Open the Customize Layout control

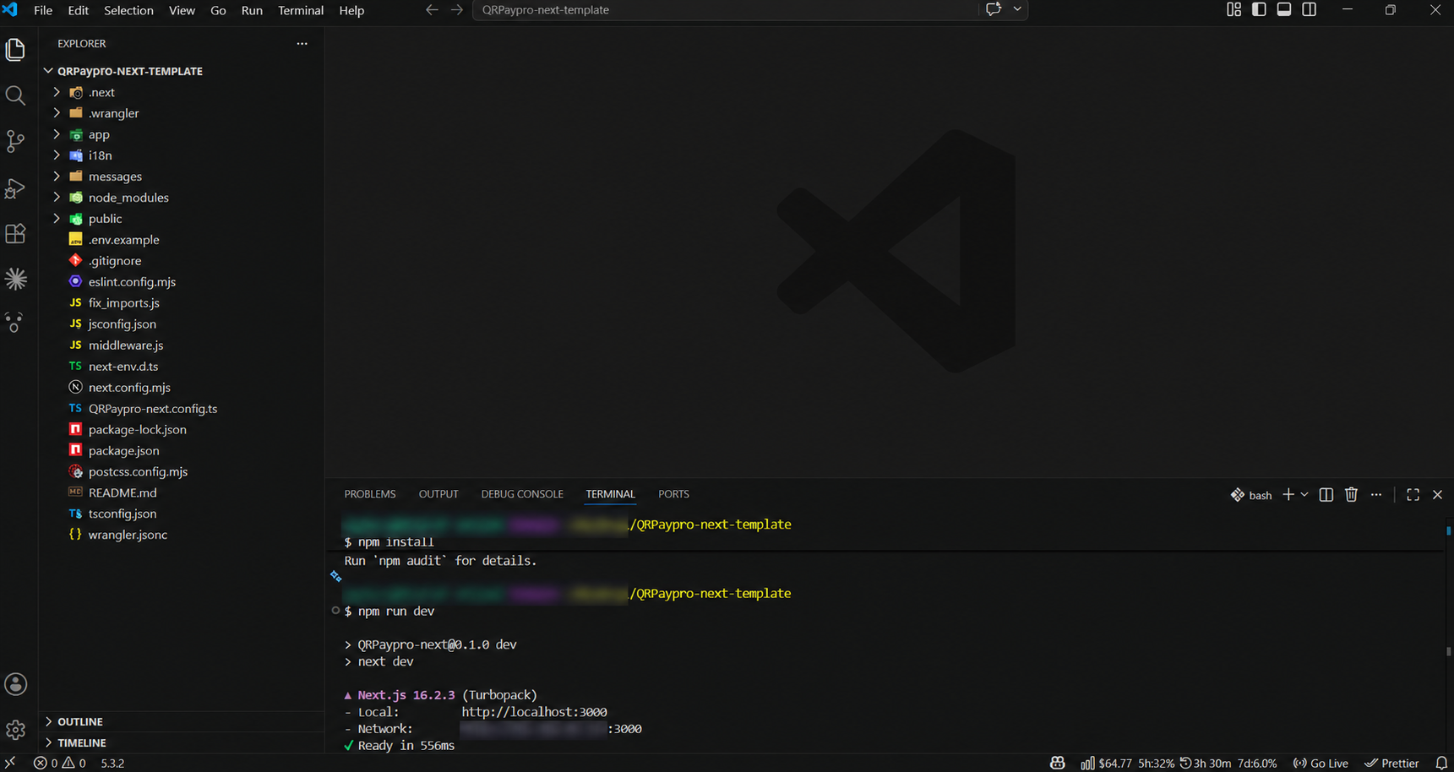click(x=1233, y=9)
